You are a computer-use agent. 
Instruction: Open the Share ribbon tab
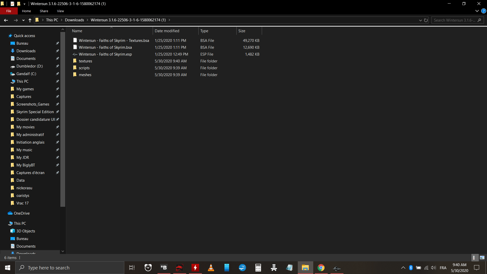pos(44,11)
